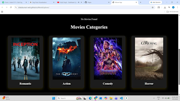Open Chrome's three-dot menu
The width and height of the screenshot is (180, 101).
pos(177,7)
